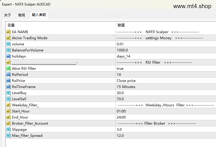216x147 pixels.
Task: Select the RsiPeriod variable label
Action: (20, 75)
